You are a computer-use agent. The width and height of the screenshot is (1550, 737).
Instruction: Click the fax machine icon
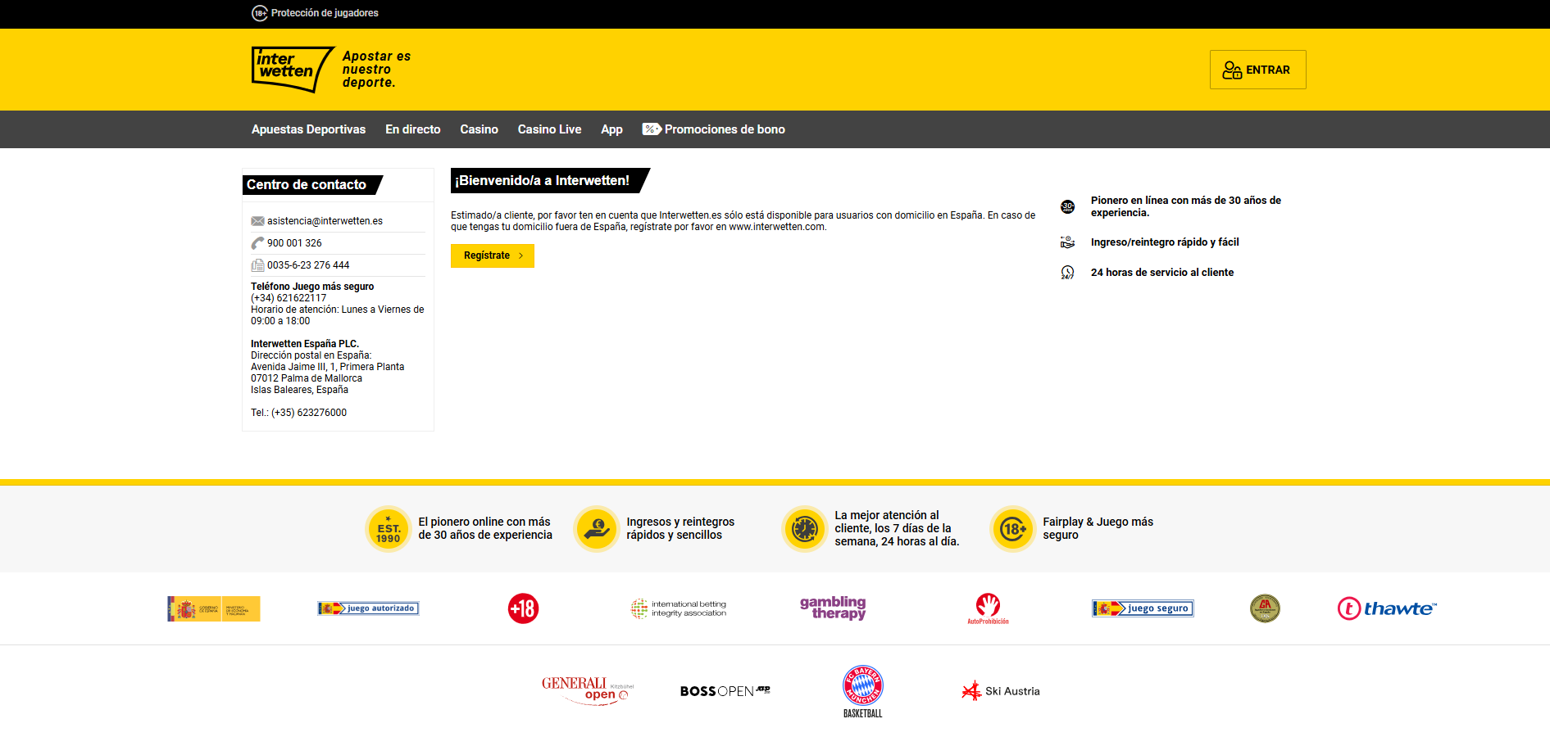[257, 265]
